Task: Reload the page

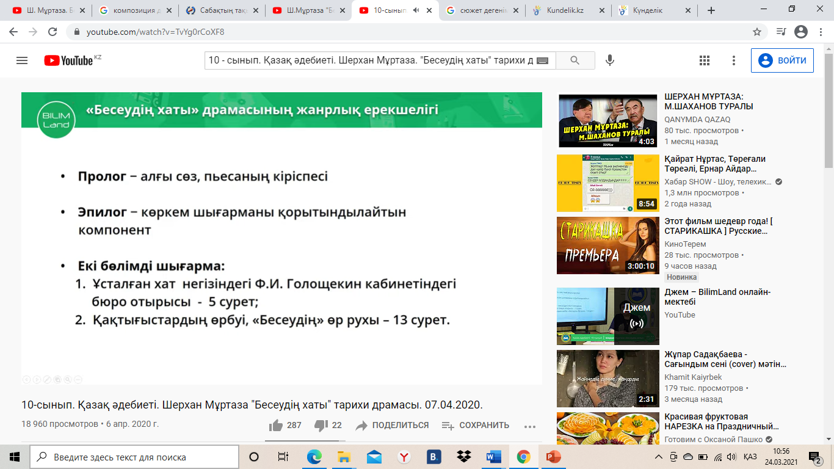Action: pos(53,32)
